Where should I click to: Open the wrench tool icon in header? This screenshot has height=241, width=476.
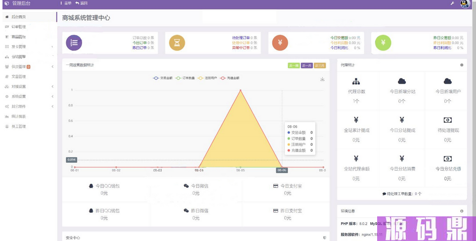coord(452,3)
